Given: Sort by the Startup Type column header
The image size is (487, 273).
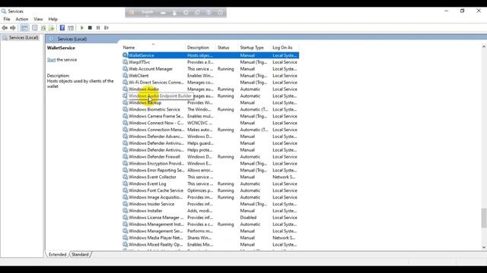Looking at the screenshot, I should click(254, 48).
